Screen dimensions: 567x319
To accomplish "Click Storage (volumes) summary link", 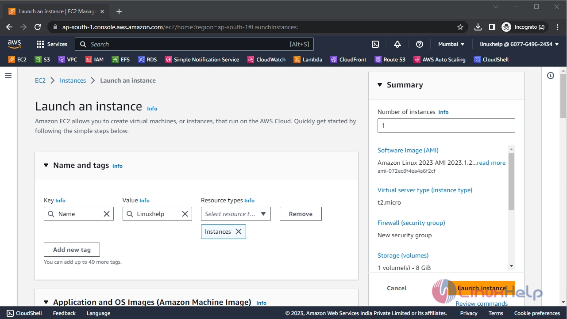I will (x=403, y=255).
